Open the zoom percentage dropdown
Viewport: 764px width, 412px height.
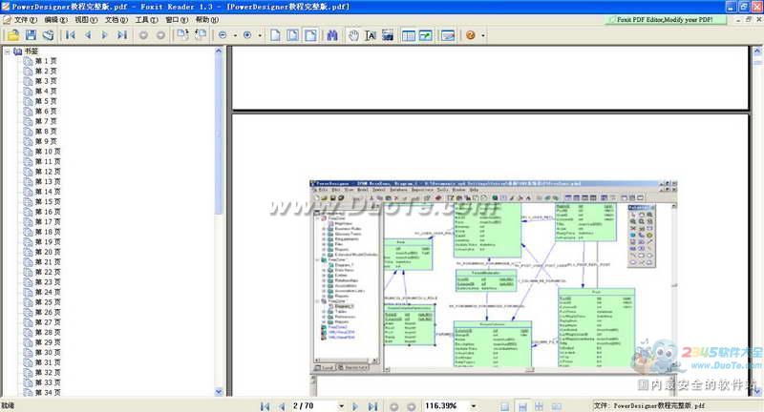pyautogui.click(x=474, y=405)
